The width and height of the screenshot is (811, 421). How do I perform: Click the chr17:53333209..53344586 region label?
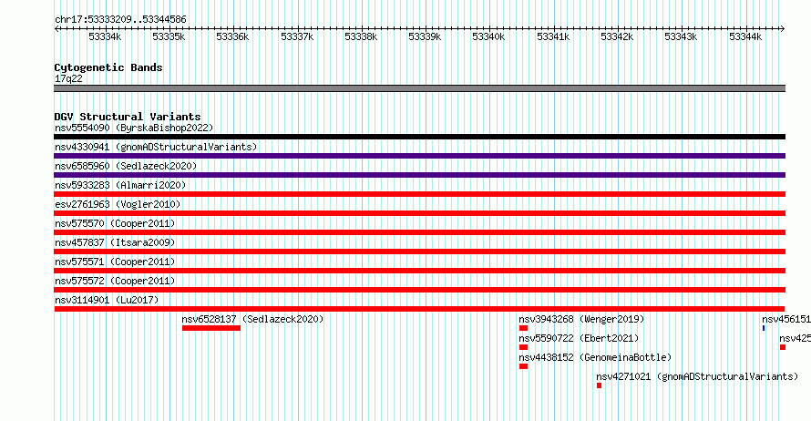(120, 19)
